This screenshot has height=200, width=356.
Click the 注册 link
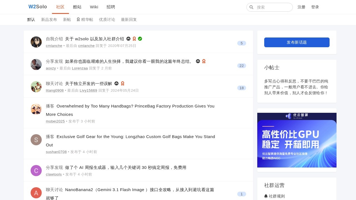[x=301, y=7]
